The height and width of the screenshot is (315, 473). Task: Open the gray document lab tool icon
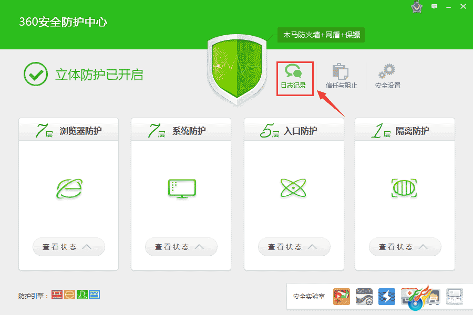tap(454, 297)
